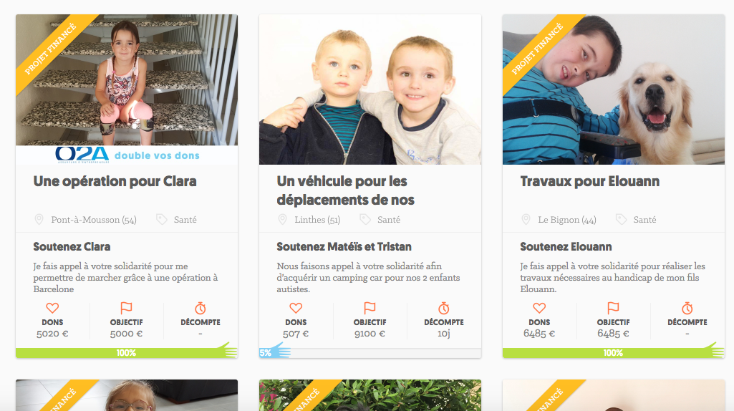The image size is (734, 411).
Task: Click the photo of Clara on the stairs
Action: coord(127,80)
